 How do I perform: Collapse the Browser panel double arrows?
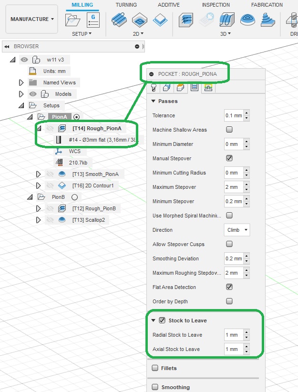point(7,47)
